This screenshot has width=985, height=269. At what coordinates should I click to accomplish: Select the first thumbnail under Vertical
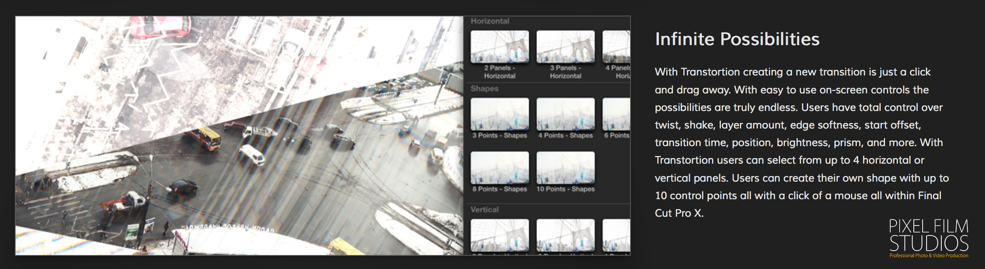coord(500,235)
